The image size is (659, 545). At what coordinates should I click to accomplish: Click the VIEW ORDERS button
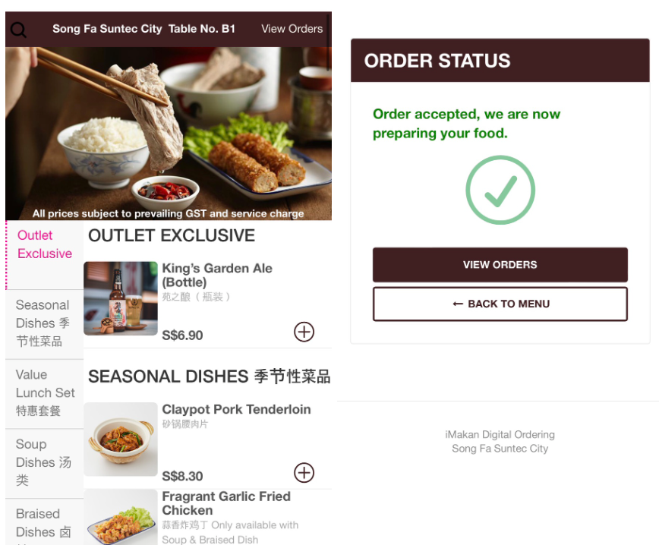click(x=500, y=265)
